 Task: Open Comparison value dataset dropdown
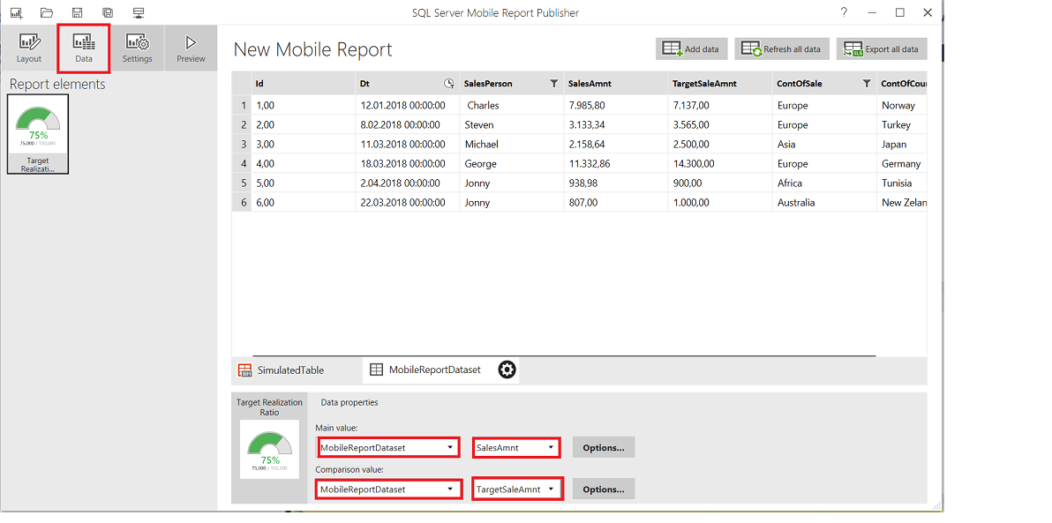click(388, 489)
